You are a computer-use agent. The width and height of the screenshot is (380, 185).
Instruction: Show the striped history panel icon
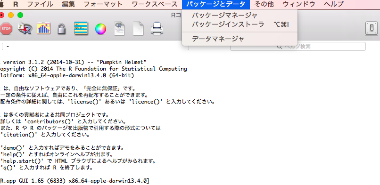pyautogui.click(x=81, y=29)
